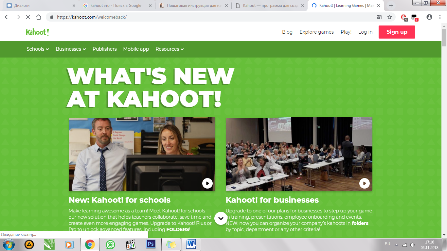447x251 pixels.
Task: Click the businesses conference video thumbnail
Action: click(x=299, y=154)
